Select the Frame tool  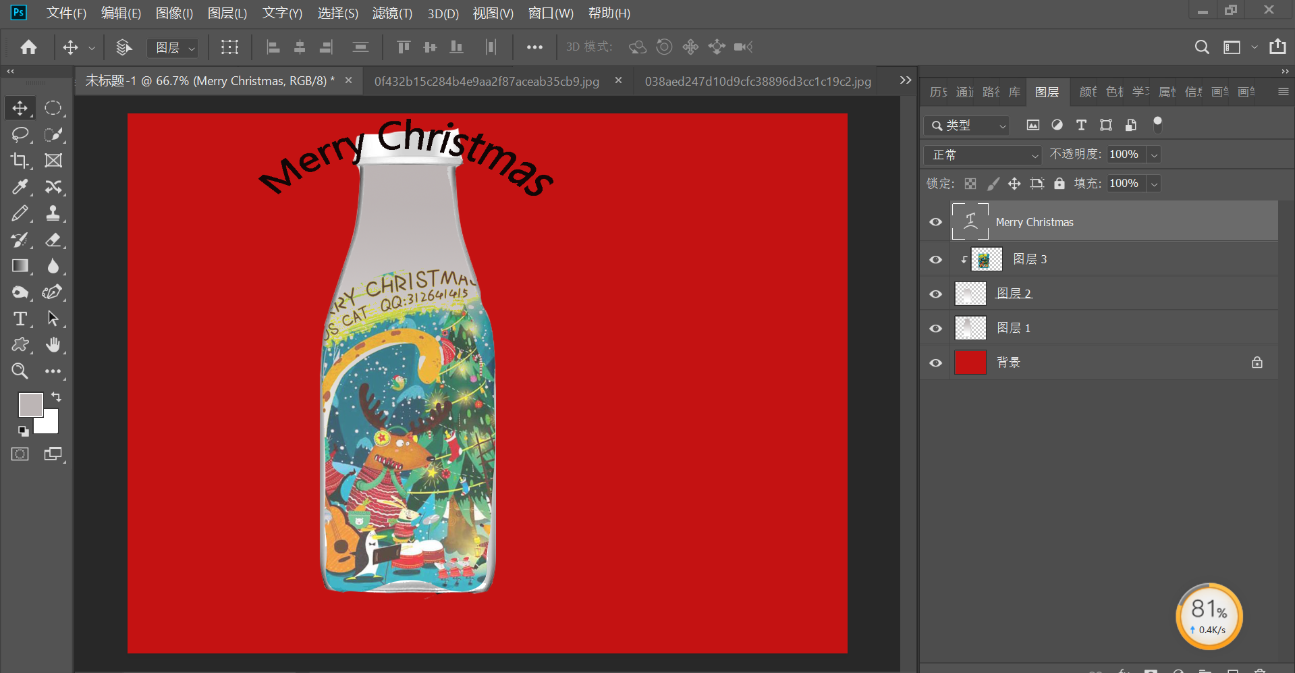[53, 161]
